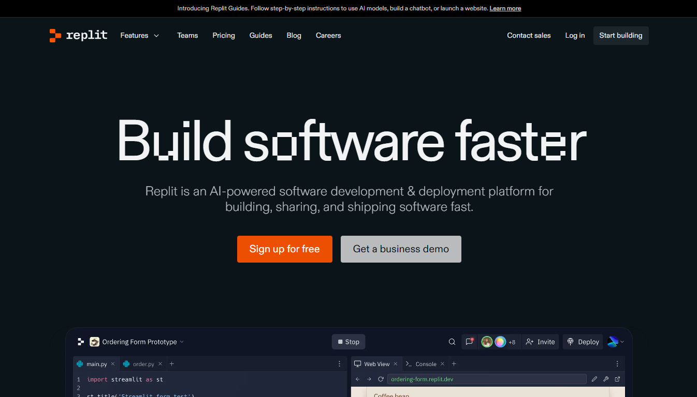This screenshot has width=697, height=397.
Task: Switch to the Web View tab
Action: (x=372, y=364)
